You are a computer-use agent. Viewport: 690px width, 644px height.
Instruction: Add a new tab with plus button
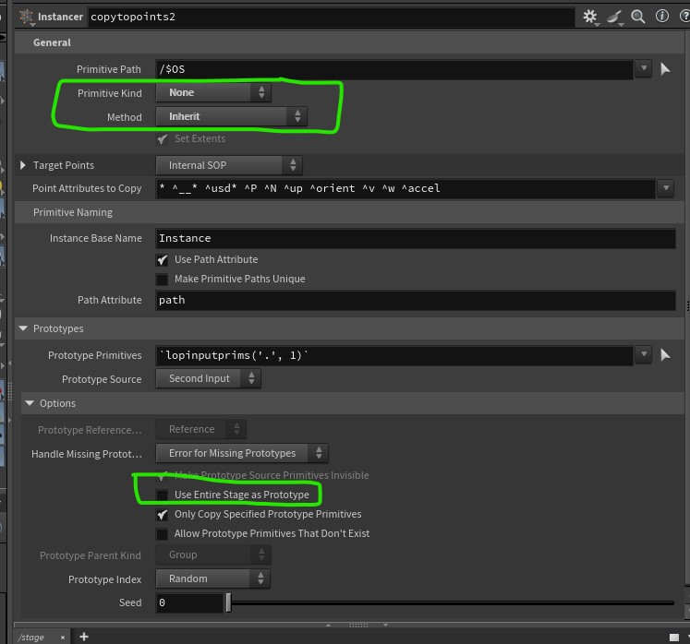pyautogui.click(x=84, y=637)
